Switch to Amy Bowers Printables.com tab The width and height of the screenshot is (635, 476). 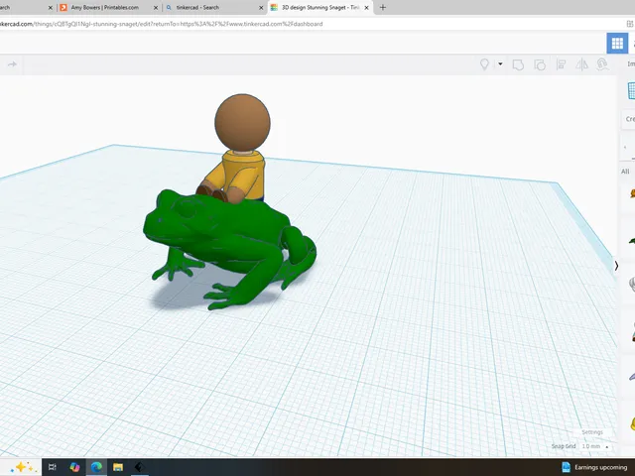[104, 7]
